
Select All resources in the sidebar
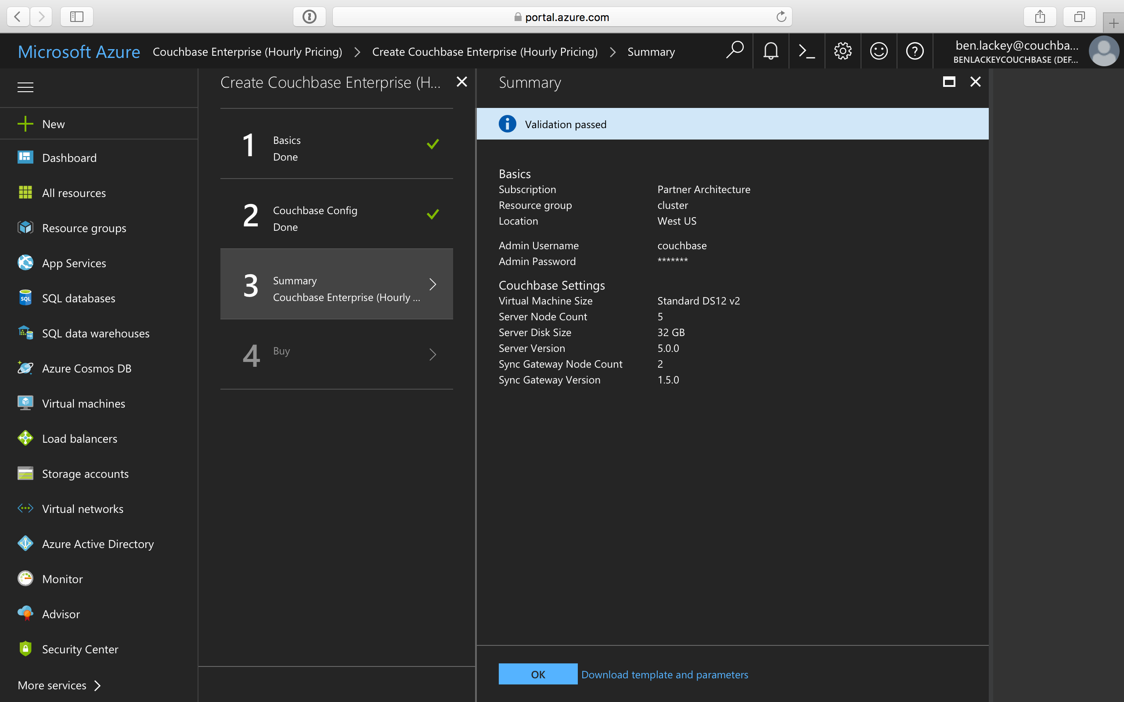tap(74, 193)
